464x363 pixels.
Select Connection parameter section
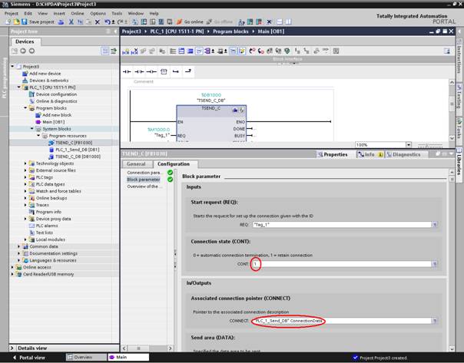point(144,173)
